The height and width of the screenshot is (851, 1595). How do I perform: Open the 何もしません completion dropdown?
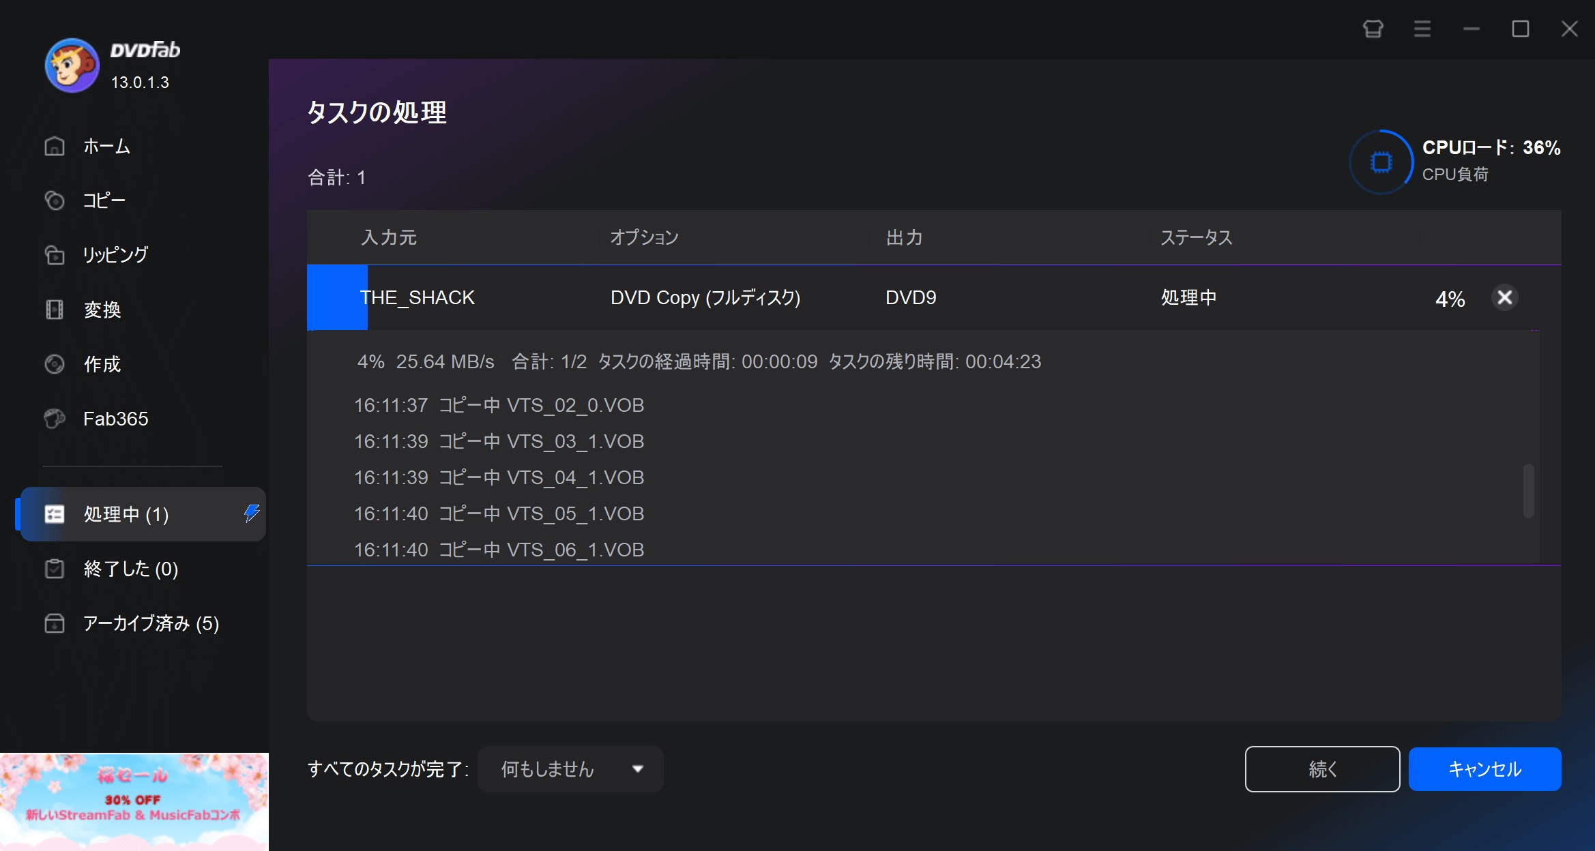point(570,769)
